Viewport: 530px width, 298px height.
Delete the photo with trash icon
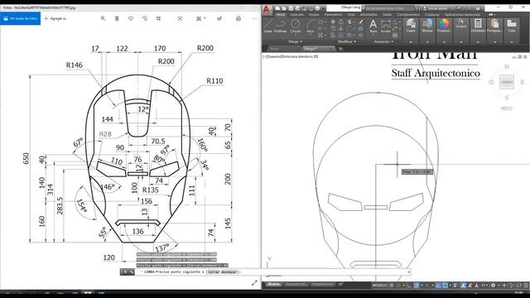pyautogui.click(x=117, y=18)
